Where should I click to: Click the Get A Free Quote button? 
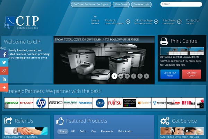click(191, 74)
